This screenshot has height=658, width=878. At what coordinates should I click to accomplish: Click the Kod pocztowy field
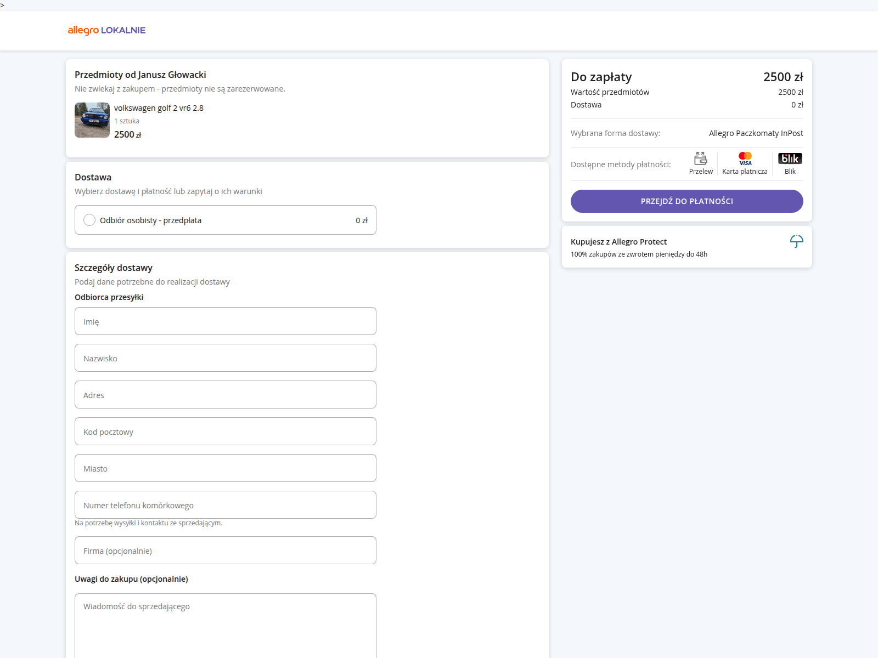coord(225,432)
